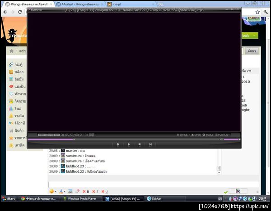
Task: Switch to Dakkak taskbar button
Action: [164, 198]
